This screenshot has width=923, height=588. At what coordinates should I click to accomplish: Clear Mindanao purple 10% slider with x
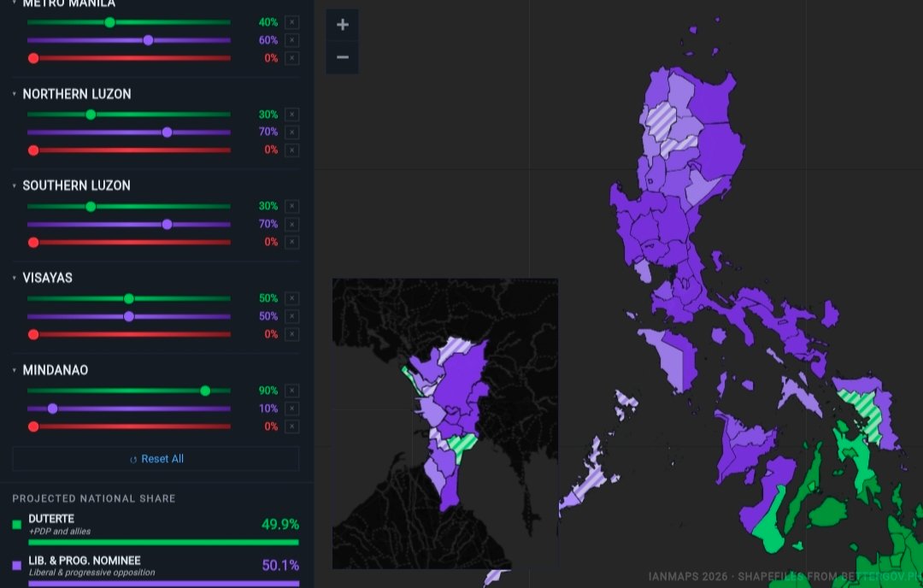(292, 409)
